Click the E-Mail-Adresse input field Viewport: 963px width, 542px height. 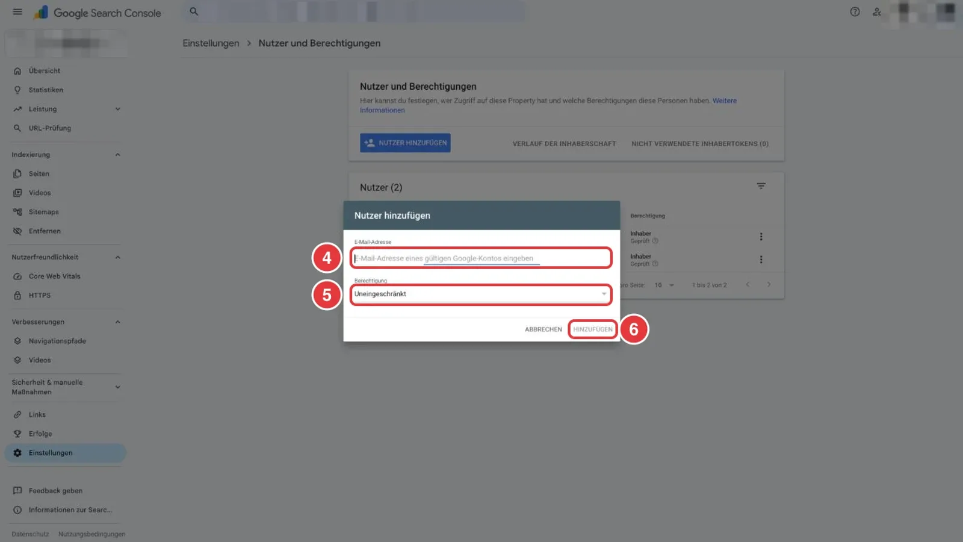tap(481, 258)
